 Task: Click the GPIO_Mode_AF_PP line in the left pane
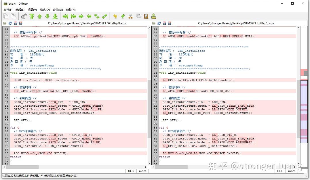pos(78,142)
